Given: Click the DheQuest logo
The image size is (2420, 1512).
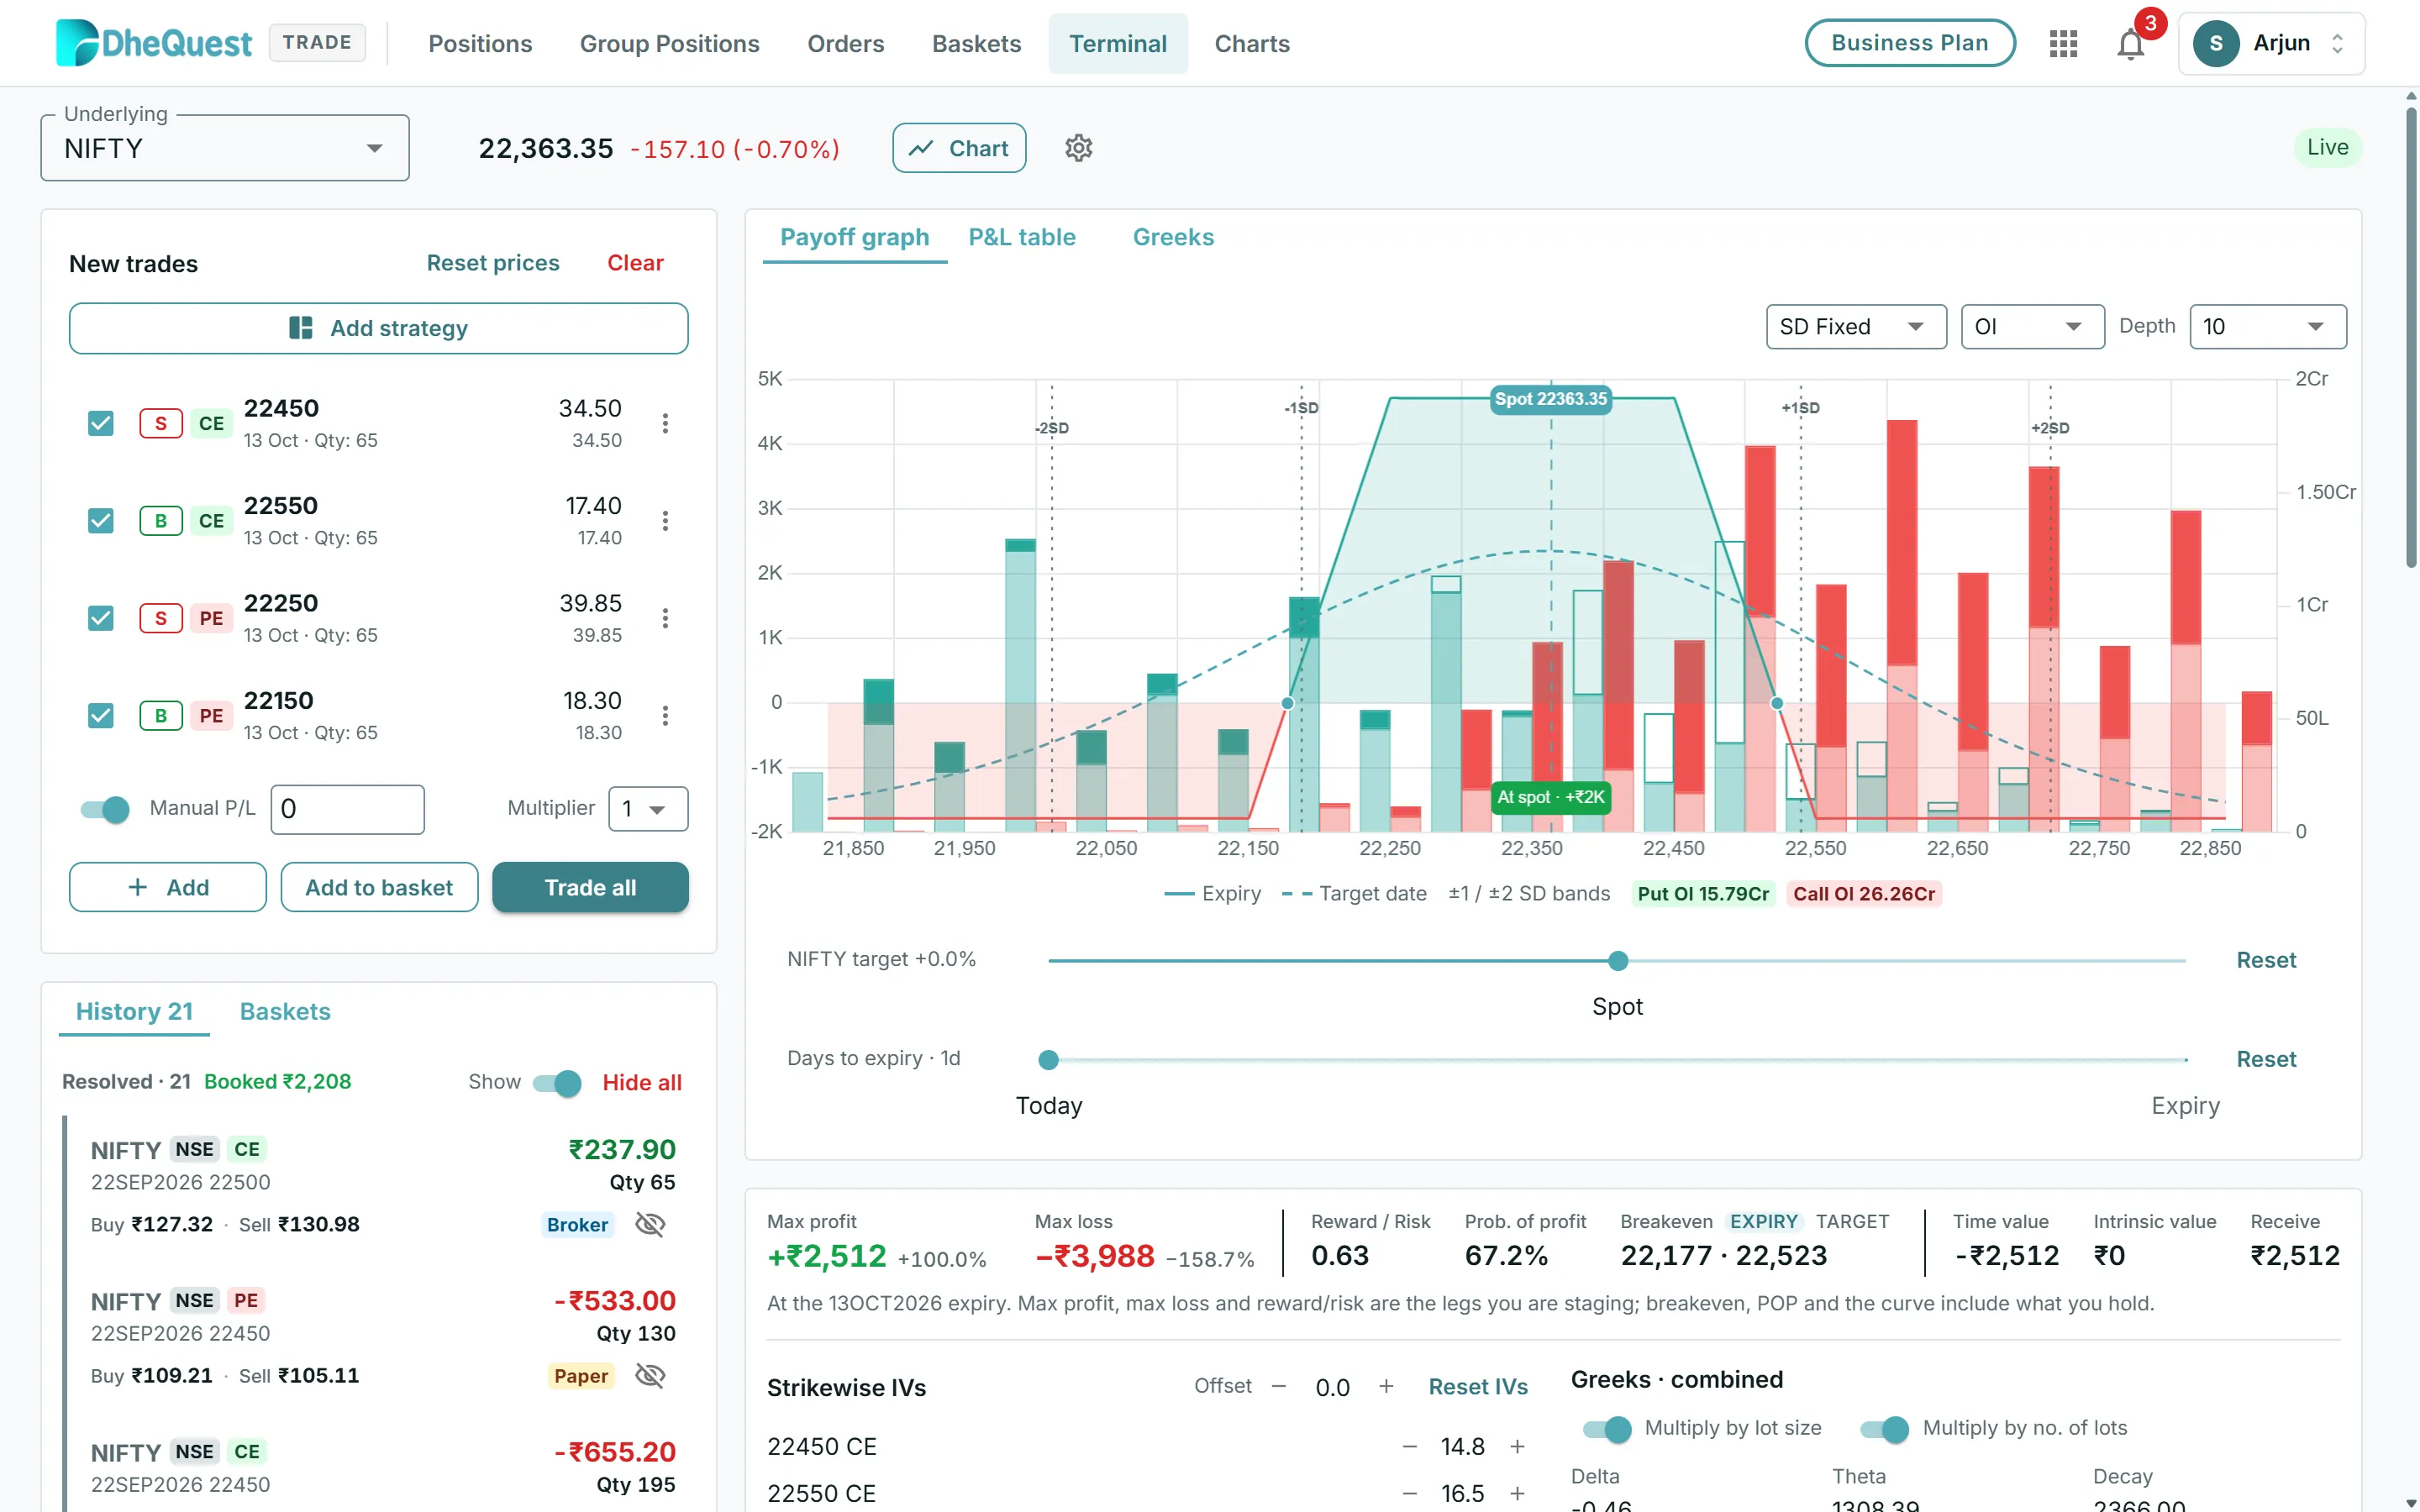Looking at the screenshot, I should (154, 43).
